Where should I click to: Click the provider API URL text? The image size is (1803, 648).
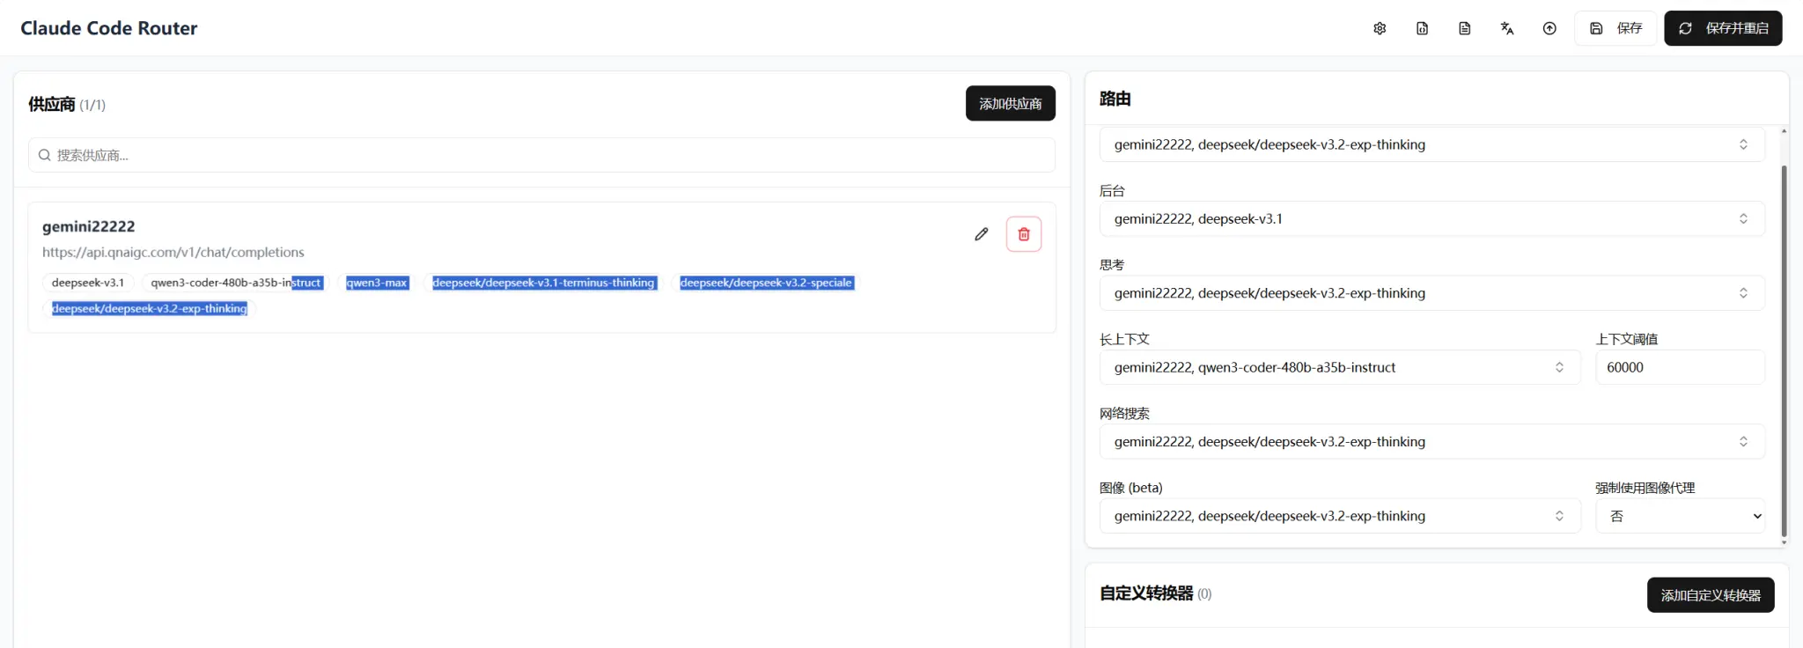tap(173, 252)
